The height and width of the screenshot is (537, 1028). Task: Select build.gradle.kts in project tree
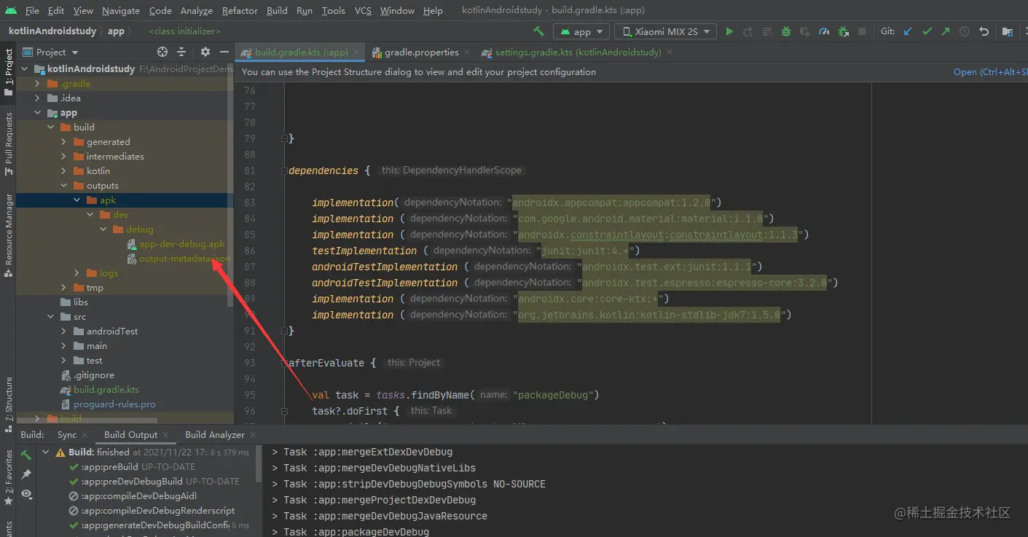tap(106, 390)
